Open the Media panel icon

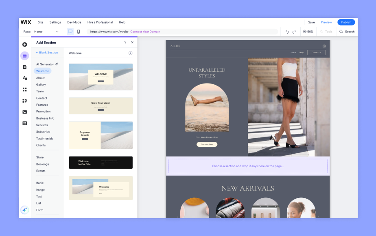click(x=24, y=112)
